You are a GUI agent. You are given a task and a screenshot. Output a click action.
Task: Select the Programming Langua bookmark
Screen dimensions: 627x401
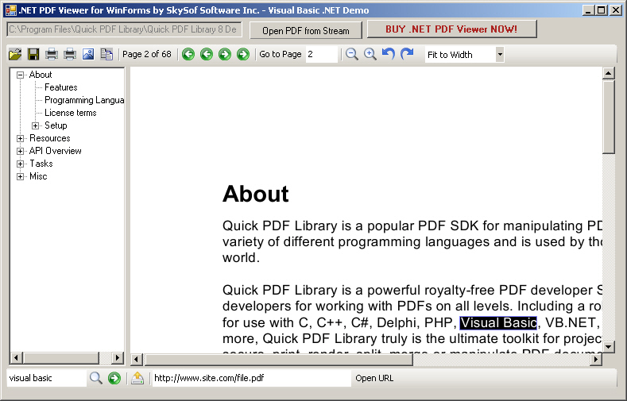coord(84,100)
